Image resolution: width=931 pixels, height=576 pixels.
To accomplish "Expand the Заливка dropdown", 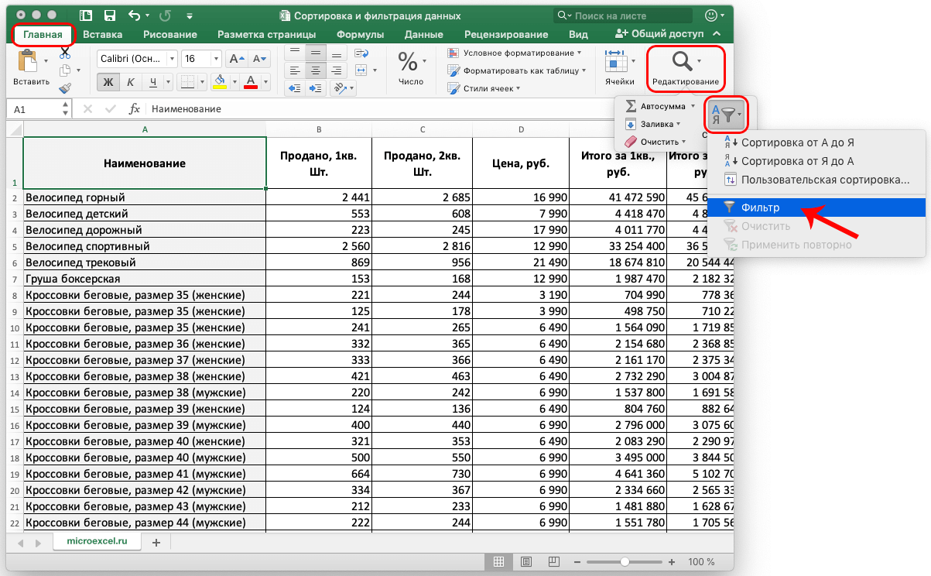I will (678, 124).
